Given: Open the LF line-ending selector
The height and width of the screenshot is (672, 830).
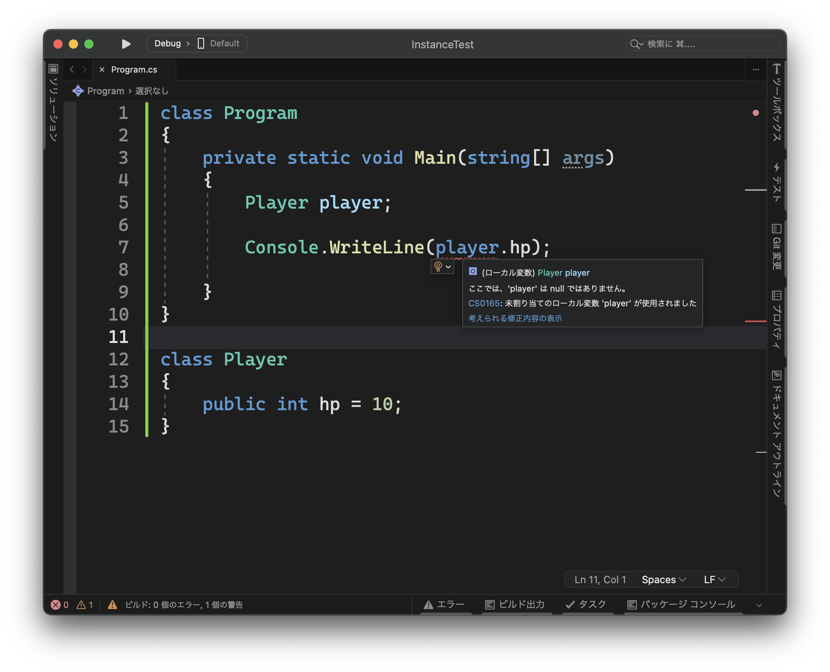Looking at the screenshot, I should (x=714, y=579).
